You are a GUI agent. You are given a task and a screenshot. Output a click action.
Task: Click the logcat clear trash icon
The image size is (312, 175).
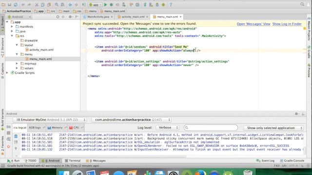[16, 136]
